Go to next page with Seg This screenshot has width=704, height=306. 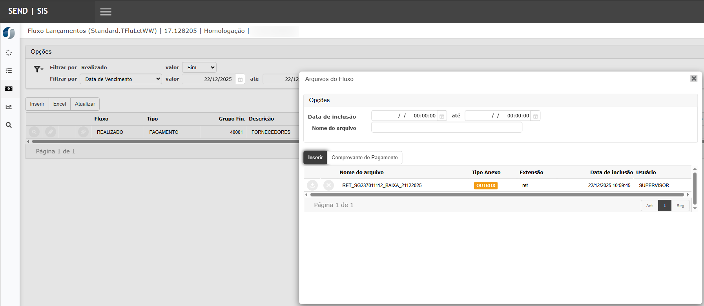point(680,206)
